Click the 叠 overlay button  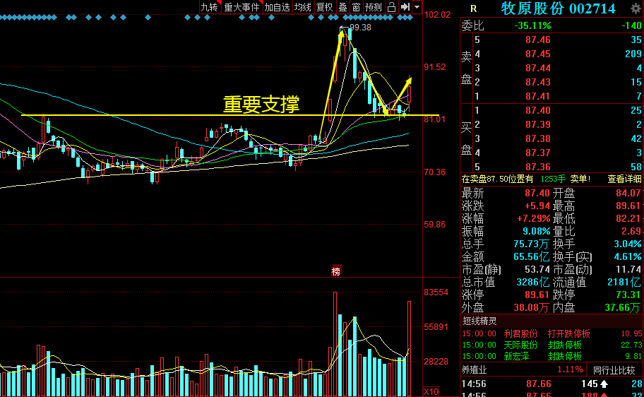pos(342,7)
